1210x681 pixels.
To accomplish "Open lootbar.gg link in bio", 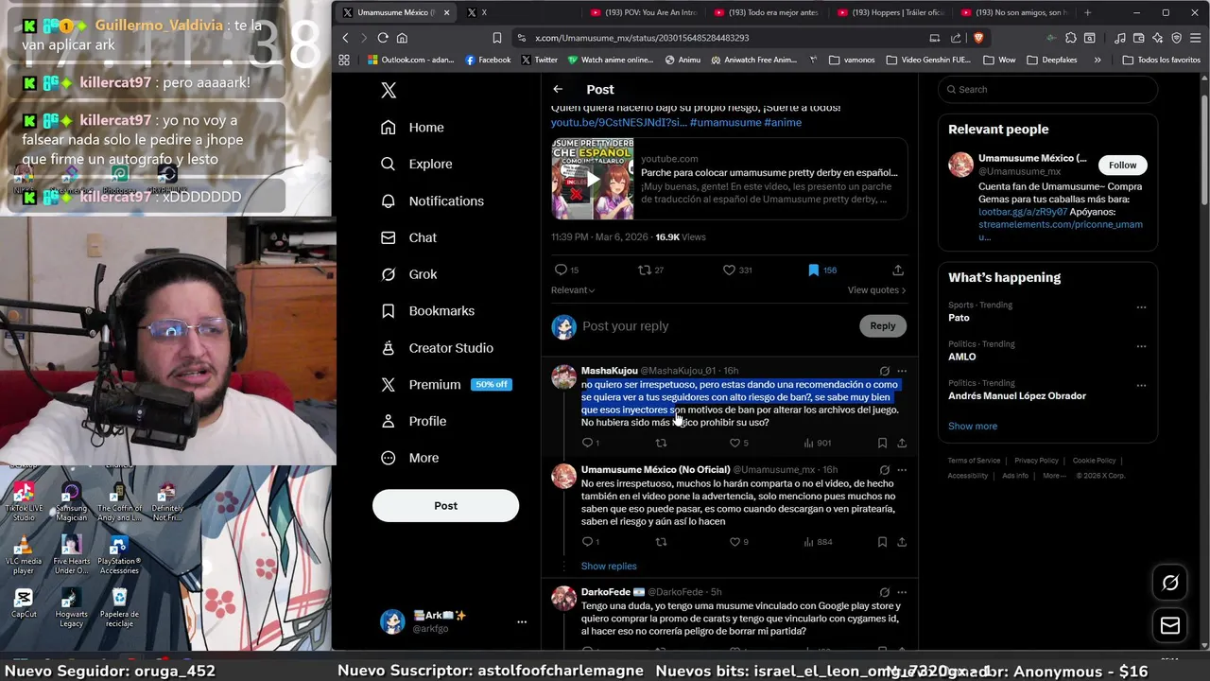I will tap(1023, 212).
